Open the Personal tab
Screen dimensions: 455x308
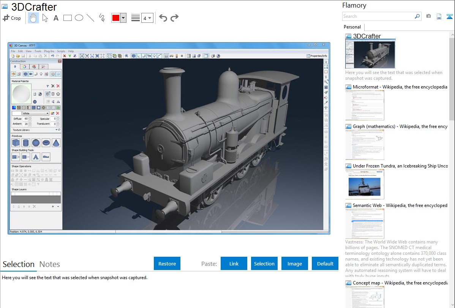pos(352,27)
